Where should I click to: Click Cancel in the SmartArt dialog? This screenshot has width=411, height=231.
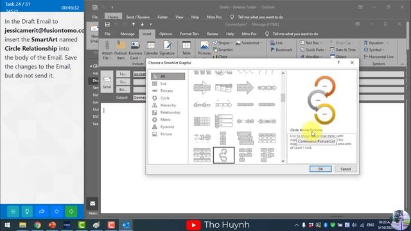(x=345, y=169)
